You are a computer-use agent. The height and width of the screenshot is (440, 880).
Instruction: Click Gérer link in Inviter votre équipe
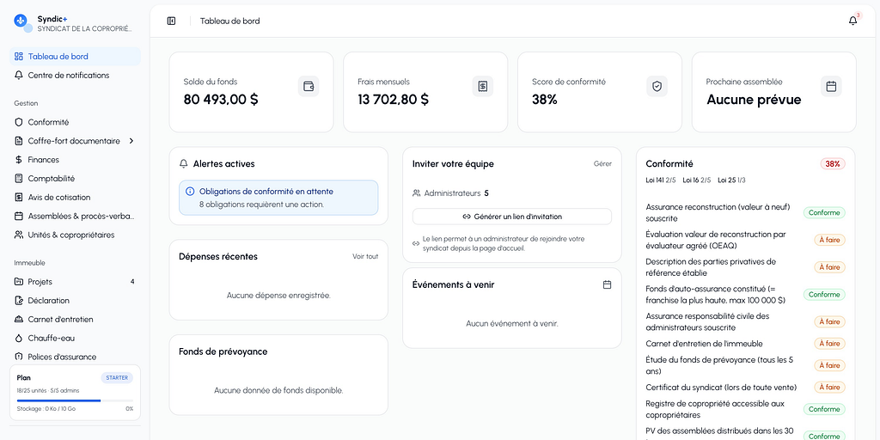click(x=602, y=164)
